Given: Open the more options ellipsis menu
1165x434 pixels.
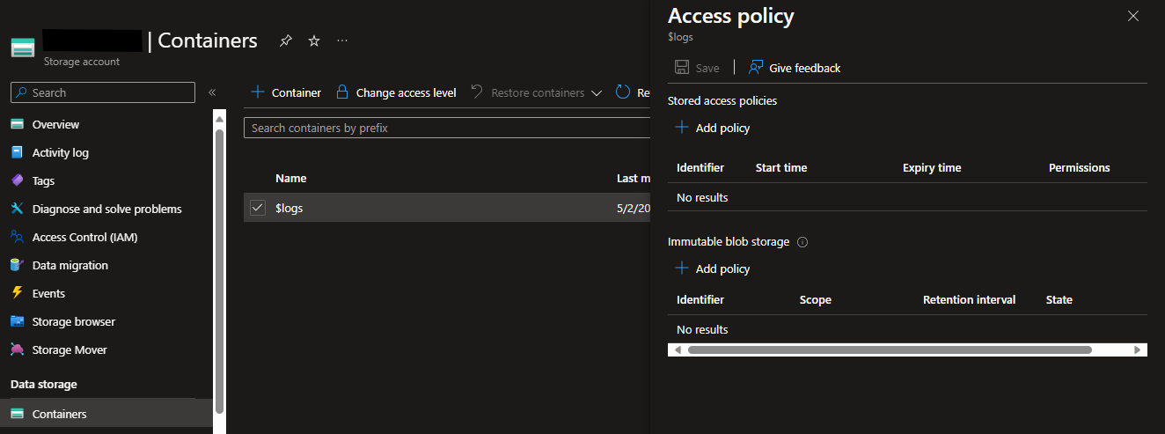Looking at the screenshot, I should pyautogui.click(x=341, y=40).
